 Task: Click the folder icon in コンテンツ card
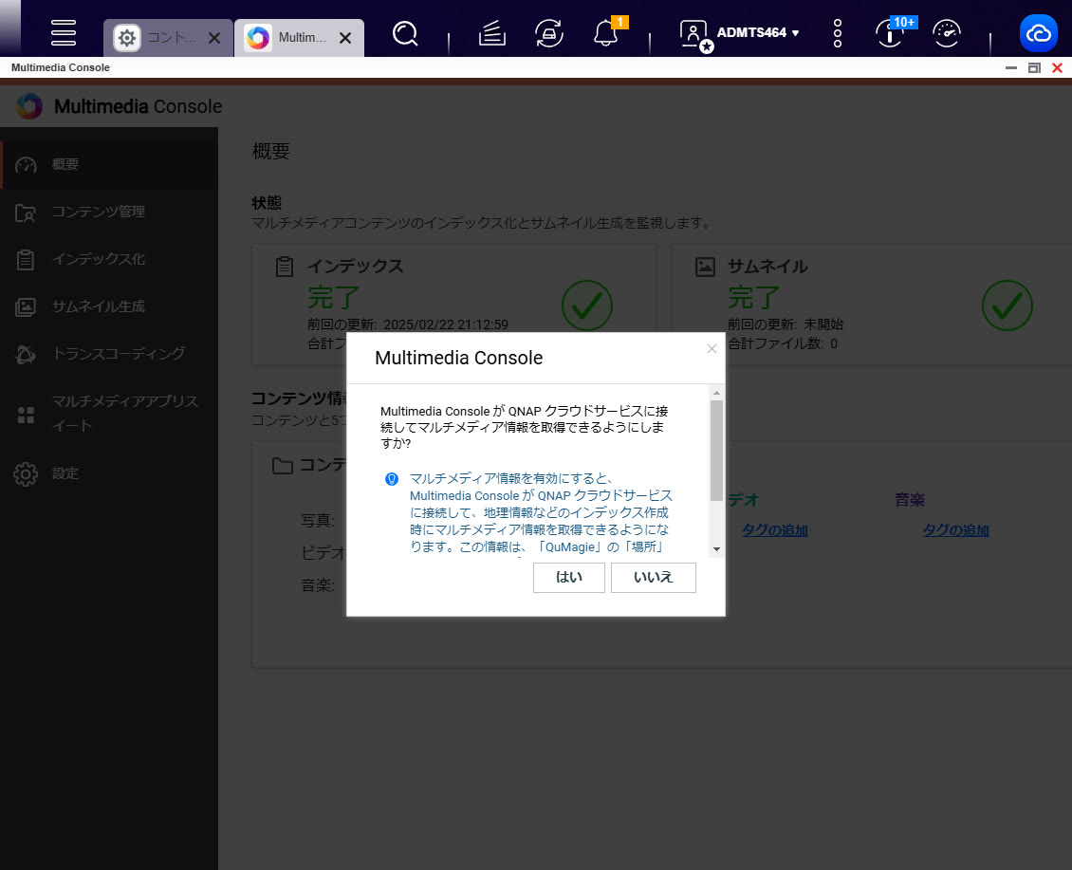(x=283, y=466)
